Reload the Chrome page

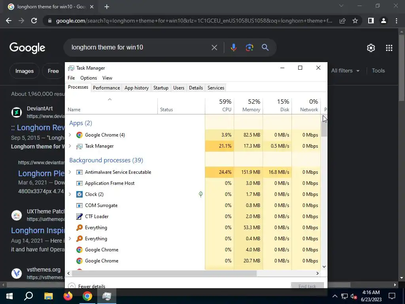(34, 21)
